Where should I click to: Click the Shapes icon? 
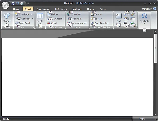point(7,16)
